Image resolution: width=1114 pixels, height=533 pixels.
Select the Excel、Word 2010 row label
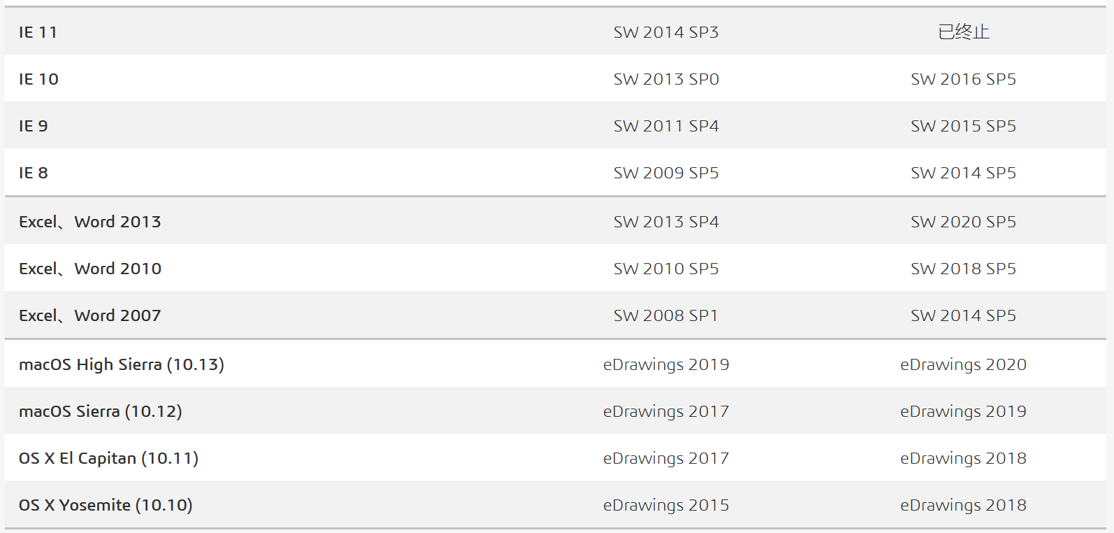[x=90, y=269]
